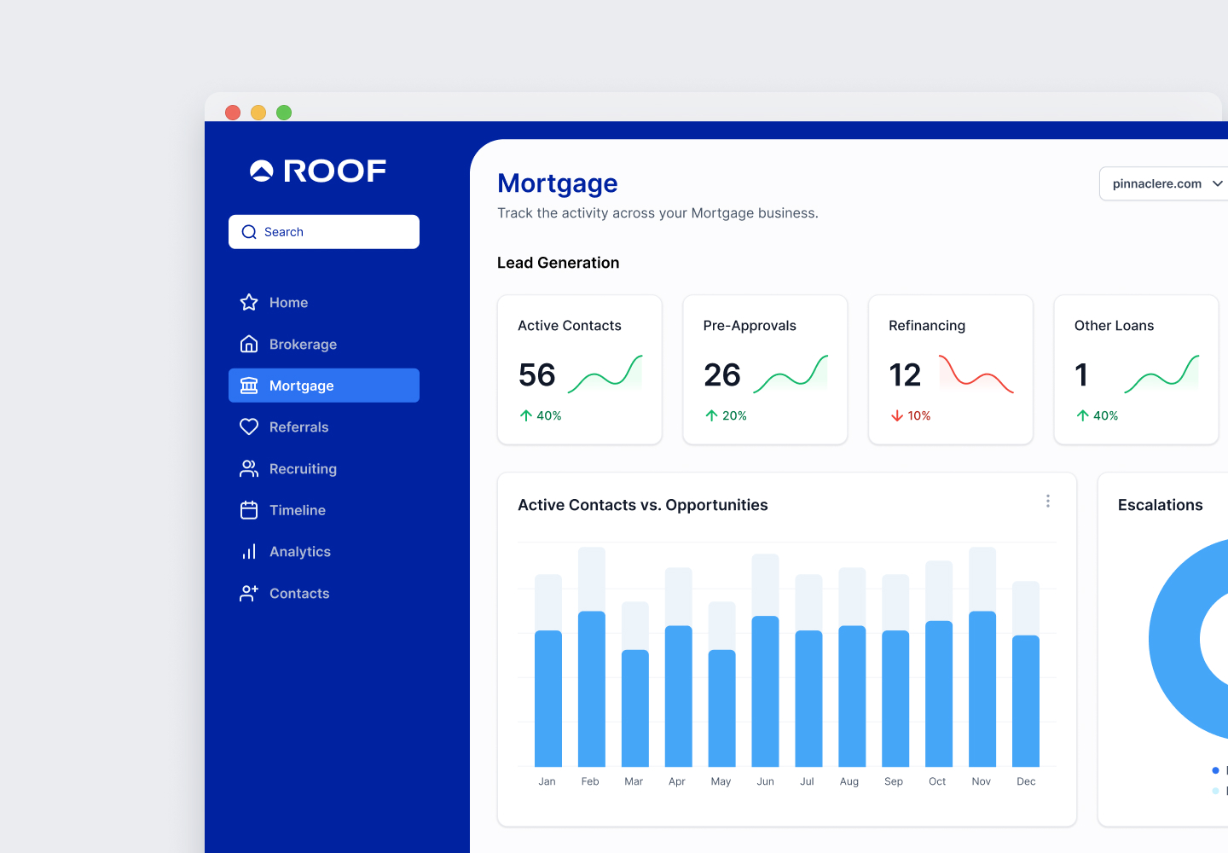Click the Active Contacts sparkline chart
The height and width of the screenshot is (853, 1228).
[x=605, y=374]
